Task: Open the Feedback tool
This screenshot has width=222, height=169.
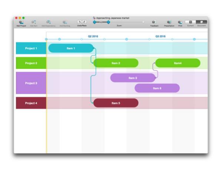Action: [x=154, y=22]
